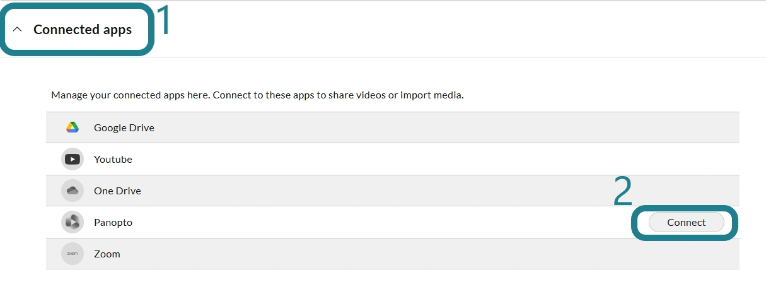Select the Google Drive label
Image resolution: width=766 pixels, height=294 pixels.
pyautogui.click(x=124, y=127)
